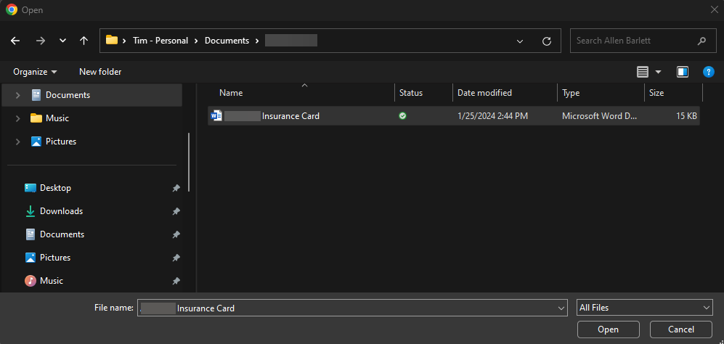Click the Back navigation arrow
The image size is (724, 344).
[x=15, y=41]
